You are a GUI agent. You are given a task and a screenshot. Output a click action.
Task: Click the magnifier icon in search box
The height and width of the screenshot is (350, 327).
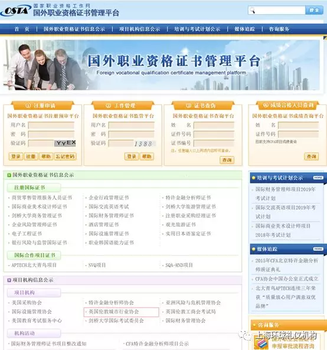pos(252,10)
